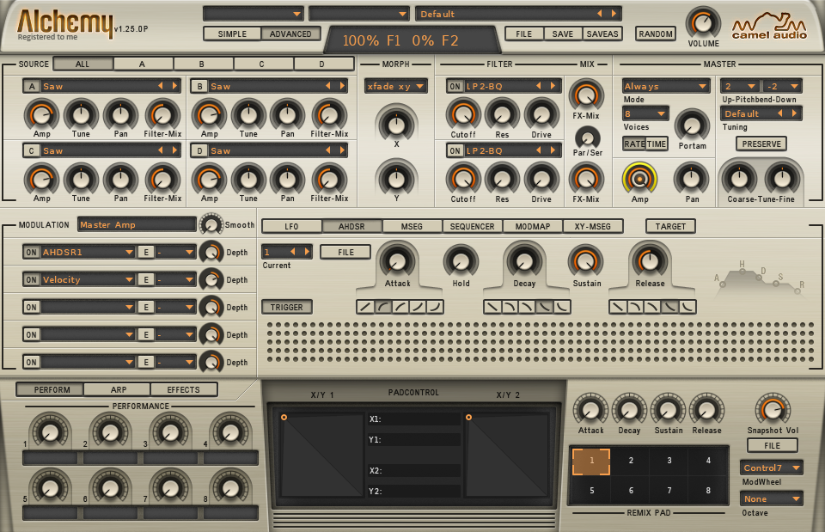Click the X/Y 1 pad handle

(x=284, y=418)
